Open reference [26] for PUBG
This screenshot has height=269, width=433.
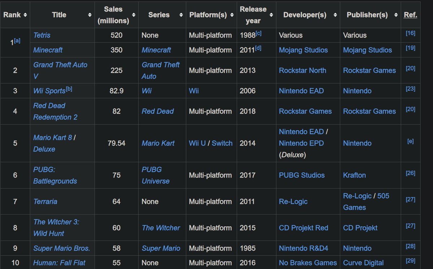[x=410, y=173]
